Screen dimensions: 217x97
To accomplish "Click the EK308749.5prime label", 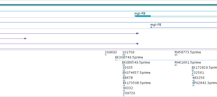I will coord(129,57).
